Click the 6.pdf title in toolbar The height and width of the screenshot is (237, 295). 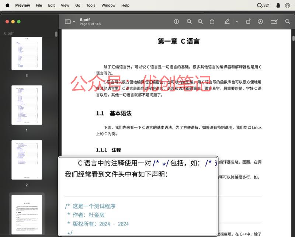[x=85, y=20]
